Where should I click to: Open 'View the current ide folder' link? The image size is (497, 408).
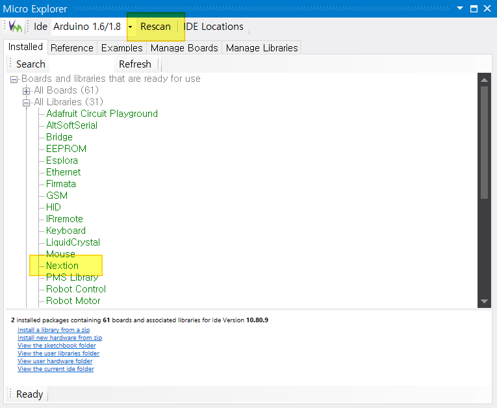56,369
